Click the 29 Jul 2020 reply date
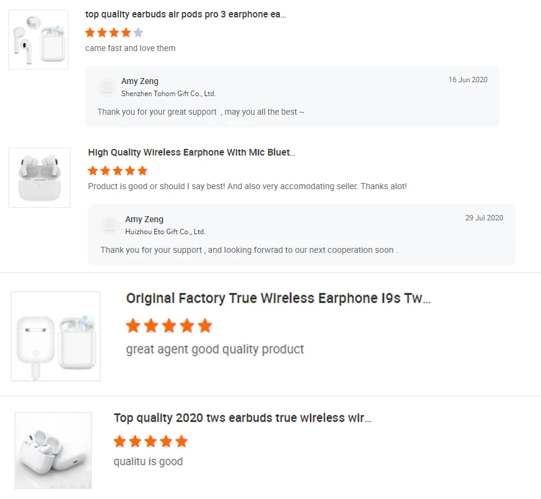The image size is (541, 499). tap(484, 218)
